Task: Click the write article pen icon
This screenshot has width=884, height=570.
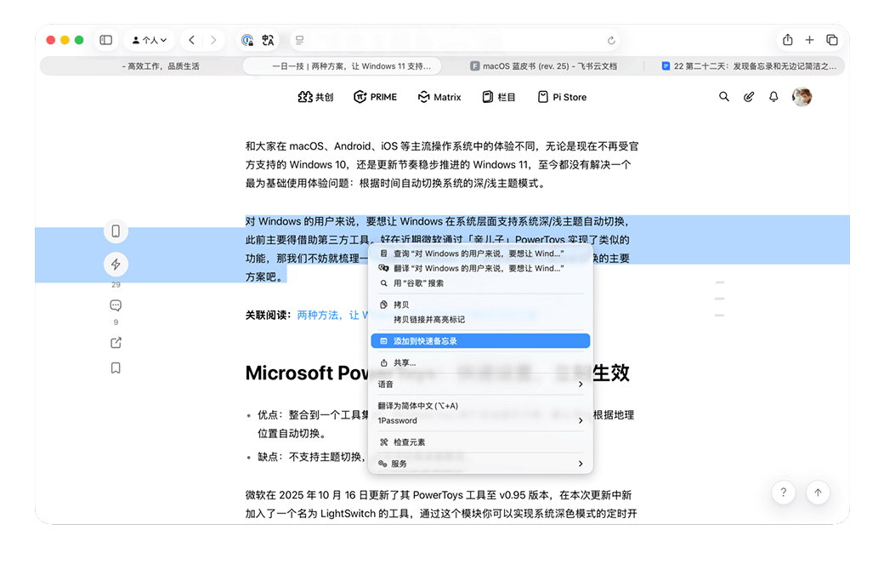Action: click(x=749, y=96)
